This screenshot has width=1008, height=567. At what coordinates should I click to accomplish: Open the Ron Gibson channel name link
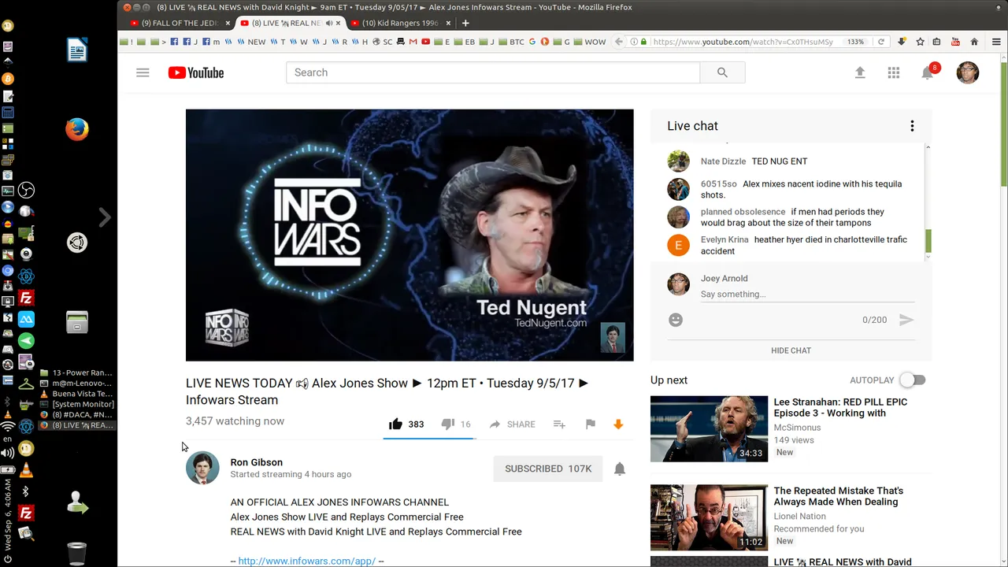click(x=257, y=462)
